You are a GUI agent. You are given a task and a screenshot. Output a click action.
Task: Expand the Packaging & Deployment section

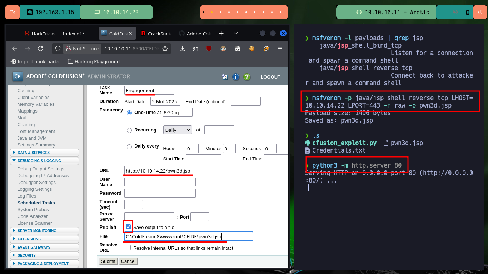coord(44,264)
